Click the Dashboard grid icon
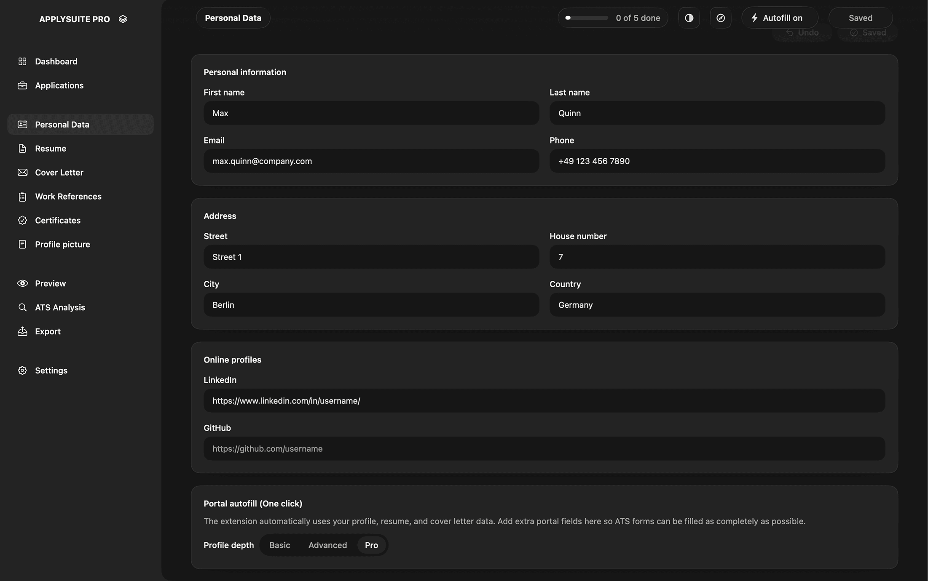The width and height of the screenshot is (928, 581). pos(22,61)
